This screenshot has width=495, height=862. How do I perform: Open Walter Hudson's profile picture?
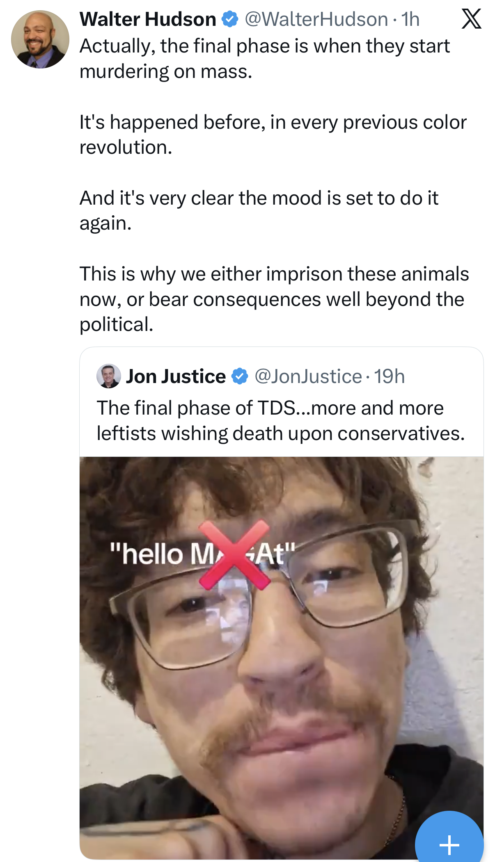[x=40, y=39]
